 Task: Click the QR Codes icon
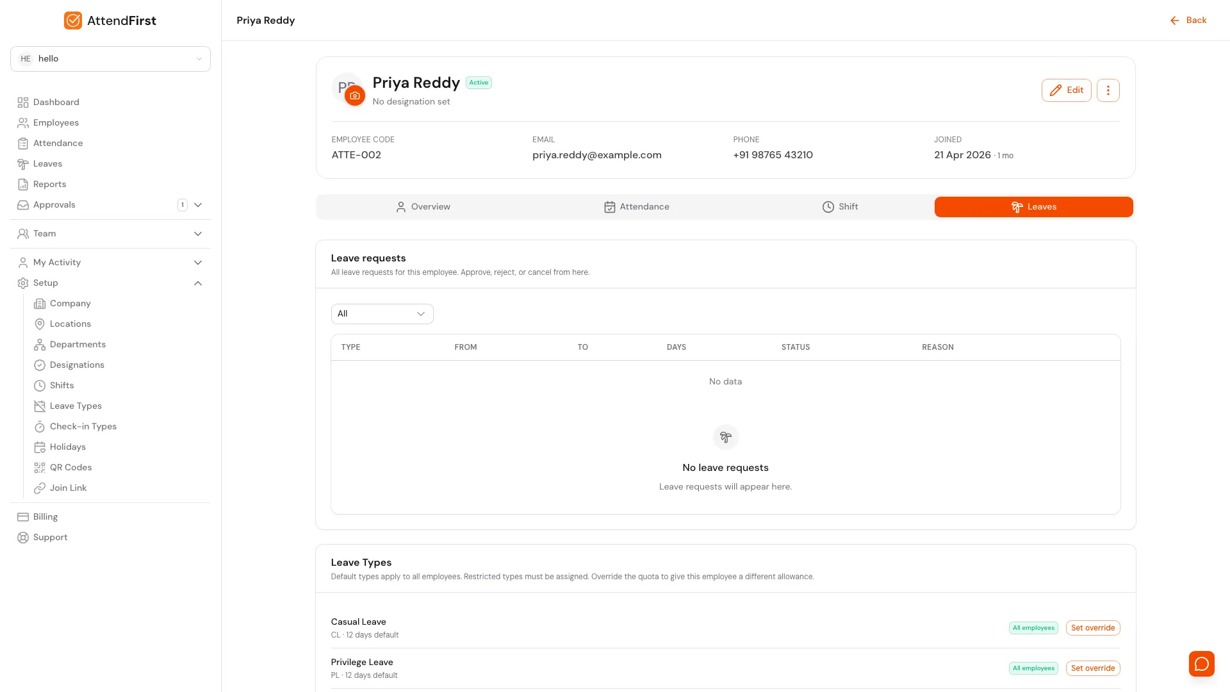[40, 468]
